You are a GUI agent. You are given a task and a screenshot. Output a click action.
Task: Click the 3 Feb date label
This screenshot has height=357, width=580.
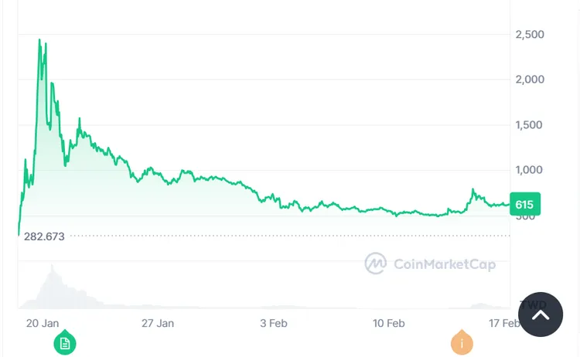(x=273, y=322)
